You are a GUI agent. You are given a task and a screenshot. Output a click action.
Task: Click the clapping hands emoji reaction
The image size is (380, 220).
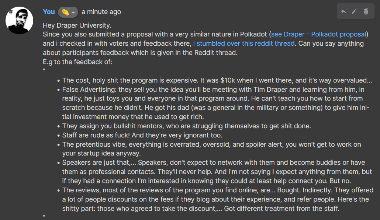(x=65, y=12)
